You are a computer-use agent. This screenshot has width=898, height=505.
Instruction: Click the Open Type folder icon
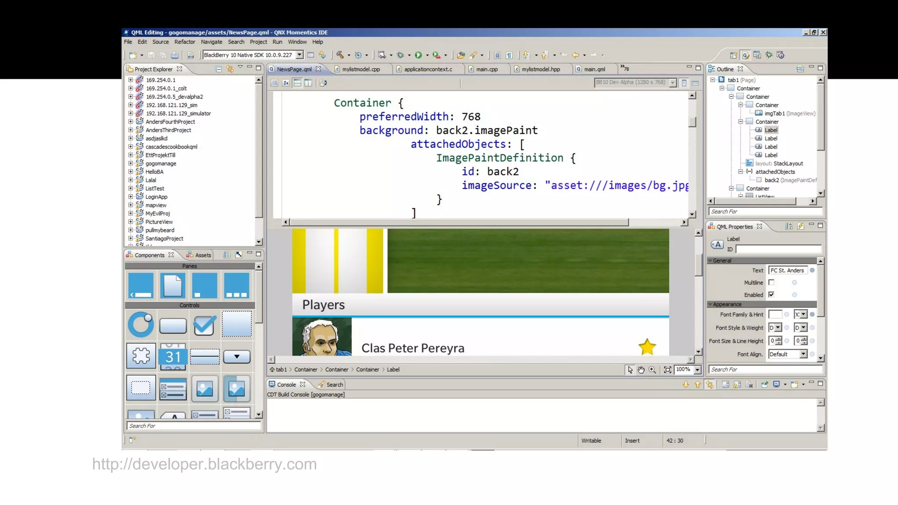460,55
